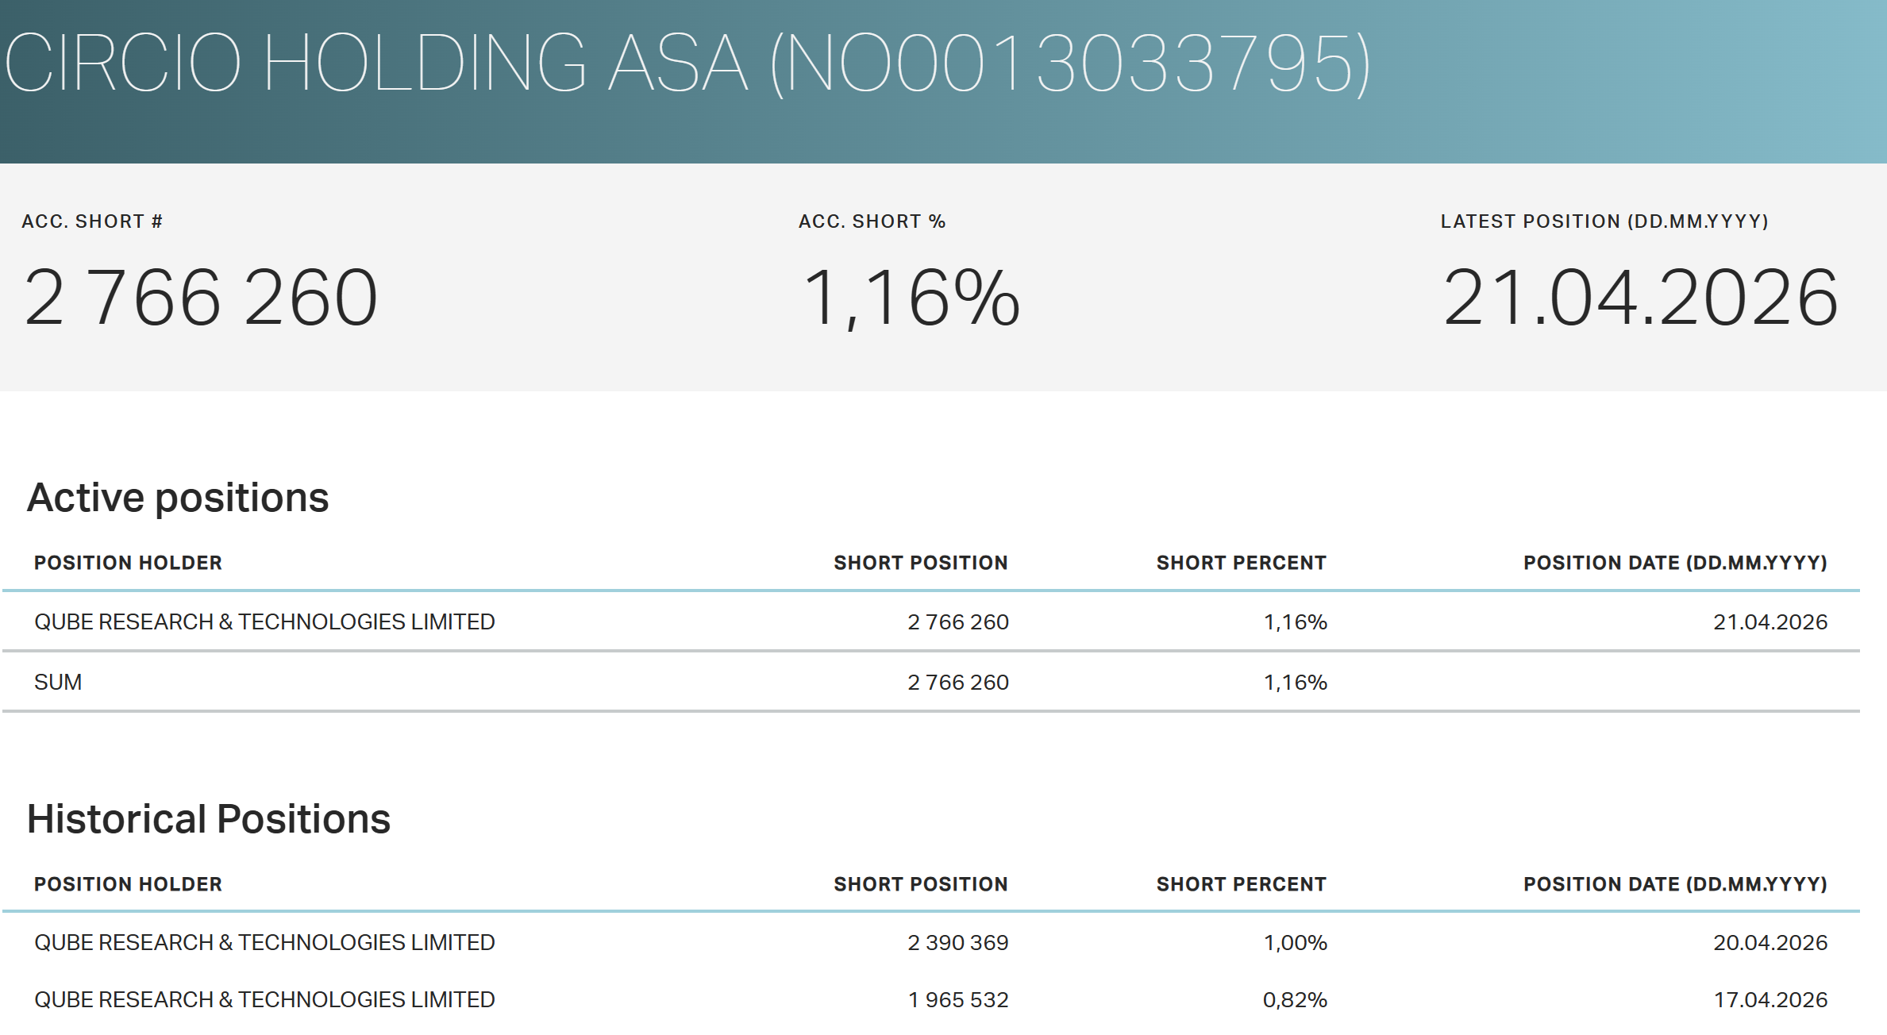Select Qube Research row dated 17.04.2026
This screenshot has height=1035, width=1887.
[264, 999]
